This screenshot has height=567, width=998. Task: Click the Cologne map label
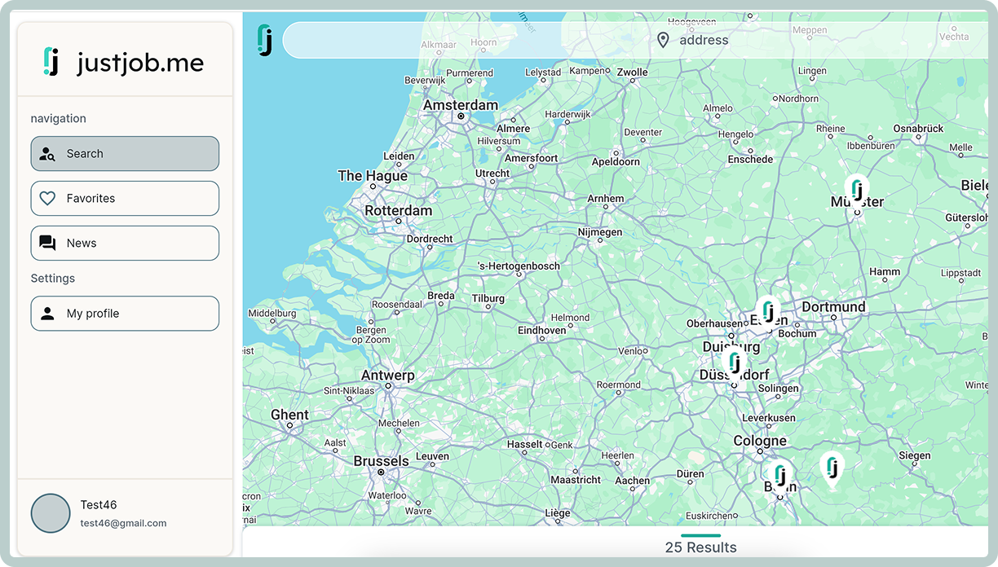[x=760, y=441]
